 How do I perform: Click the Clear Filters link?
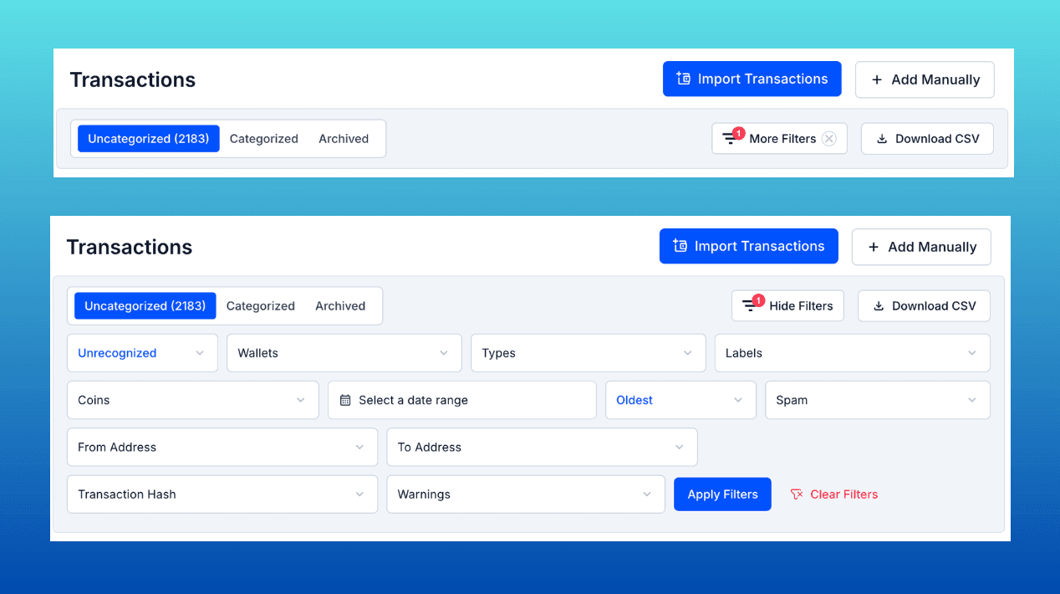pos(843,494)
